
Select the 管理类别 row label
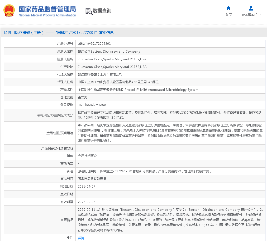[66, 97]
